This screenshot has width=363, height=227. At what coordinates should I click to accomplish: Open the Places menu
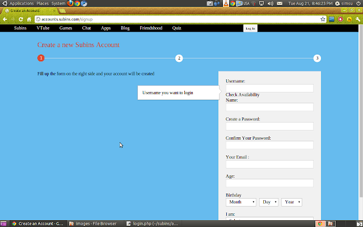(x=43, y=3)
